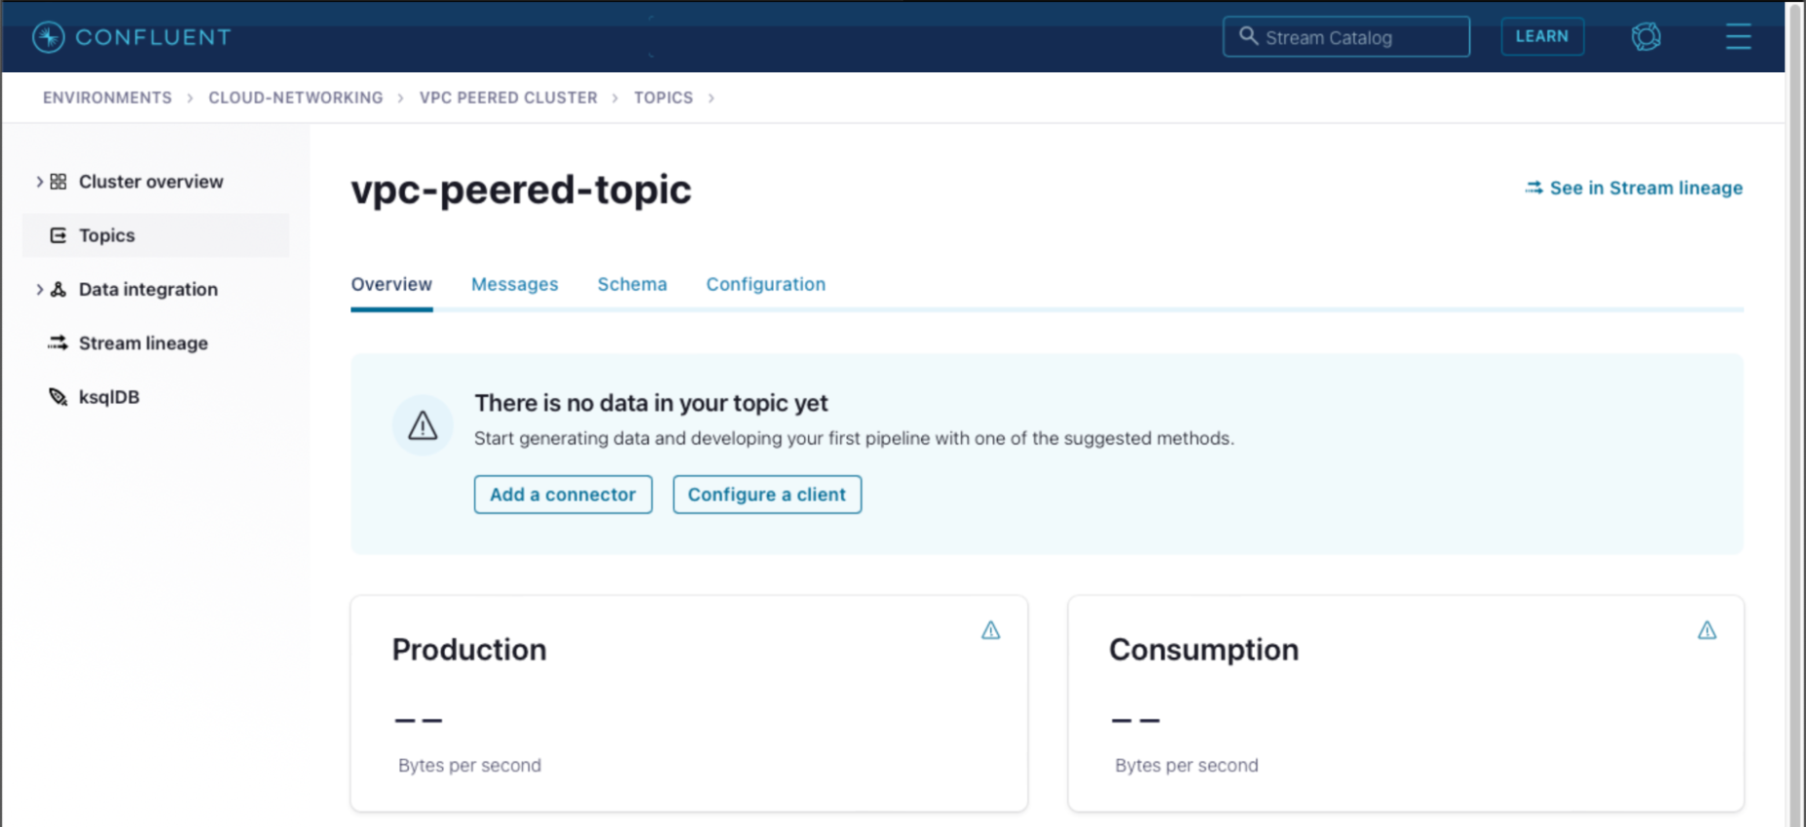The width and height of the screenshot is (1806, 827).
Task: Select Cluster overview in the sidebar
Action: (x=151, y=182)
